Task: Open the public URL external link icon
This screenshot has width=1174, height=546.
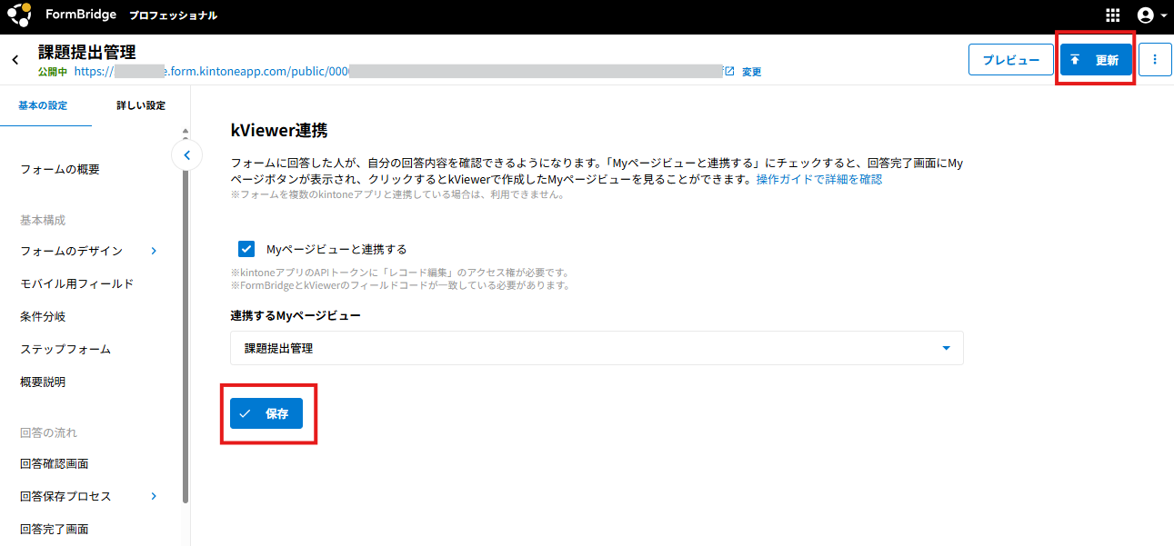Action: 729,71
